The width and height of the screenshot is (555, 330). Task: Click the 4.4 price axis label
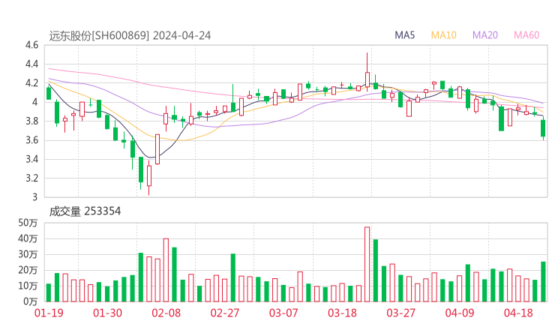[31, 64]
